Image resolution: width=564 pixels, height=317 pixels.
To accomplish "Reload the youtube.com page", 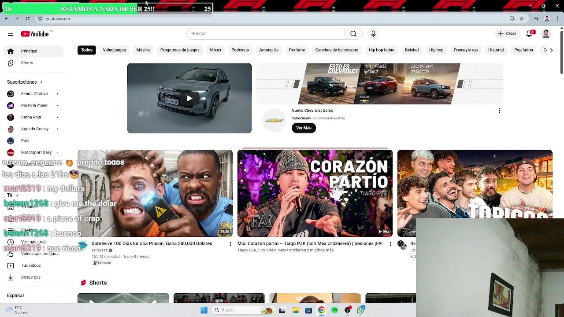I will coord(27,18).
